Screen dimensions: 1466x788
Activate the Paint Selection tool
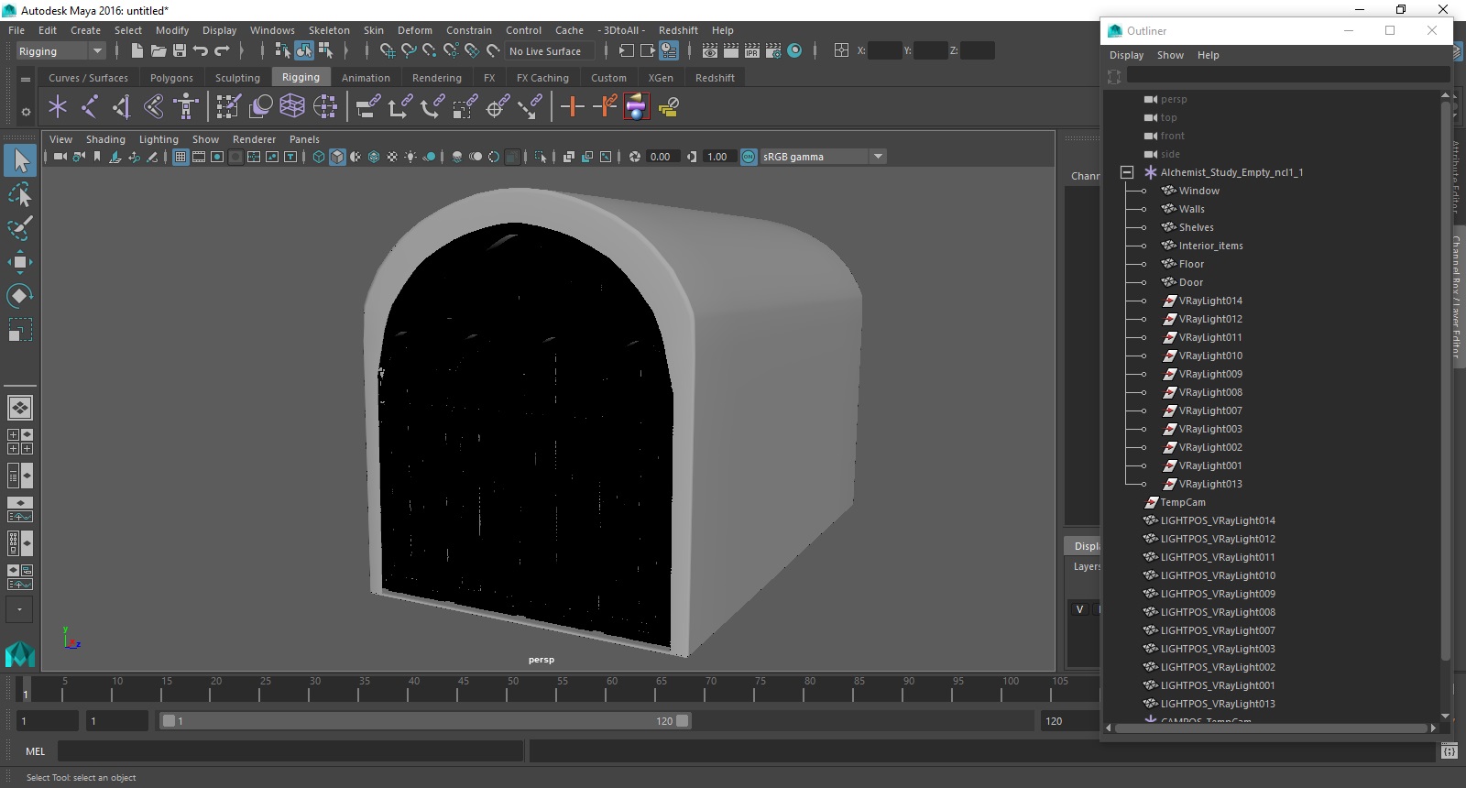coord(20,228)
